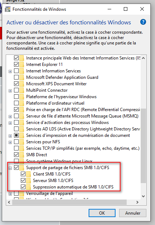Expand Verrouillage de l'appareil node
The image size is (155, 225).
coord(10,194)
